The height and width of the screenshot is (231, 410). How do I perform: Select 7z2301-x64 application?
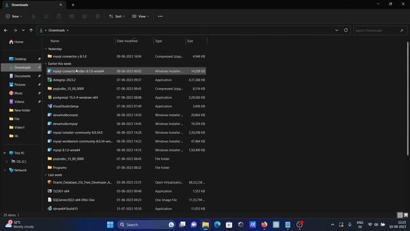click(x=126, y=191)
